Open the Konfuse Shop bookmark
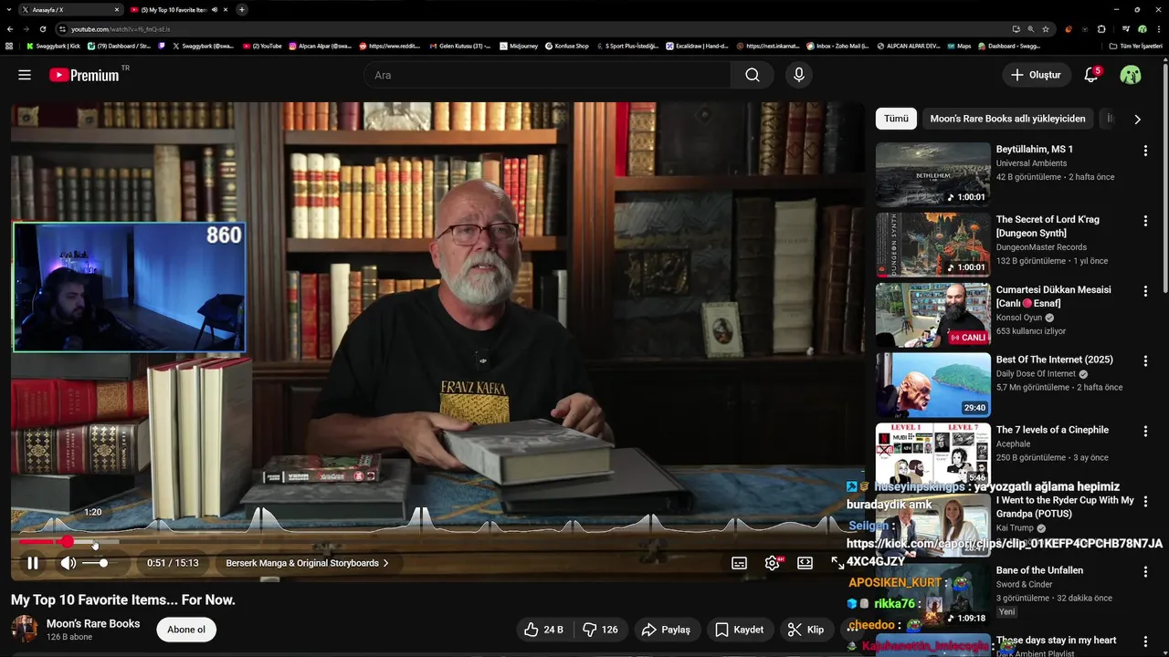The height and width of the screenshot is (657, 1169). tap(566, 46)
